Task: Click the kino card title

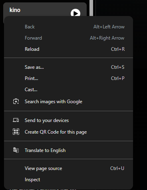Action: point(15,10)
